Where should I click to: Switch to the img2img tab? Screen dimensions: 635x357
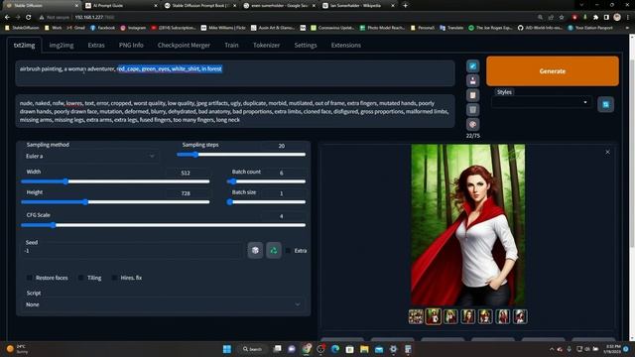click(x=62, y=45)
